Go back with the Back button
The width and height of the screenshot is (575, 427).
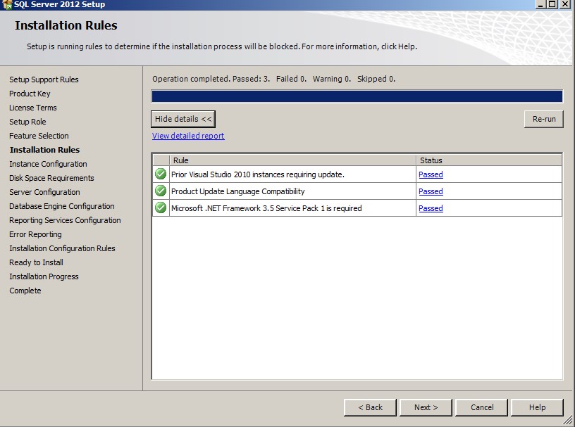(370, 407)
